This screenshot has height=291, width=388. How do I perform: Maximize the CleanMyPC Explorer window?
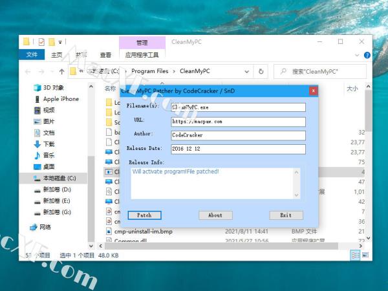(x=341, y=42)
